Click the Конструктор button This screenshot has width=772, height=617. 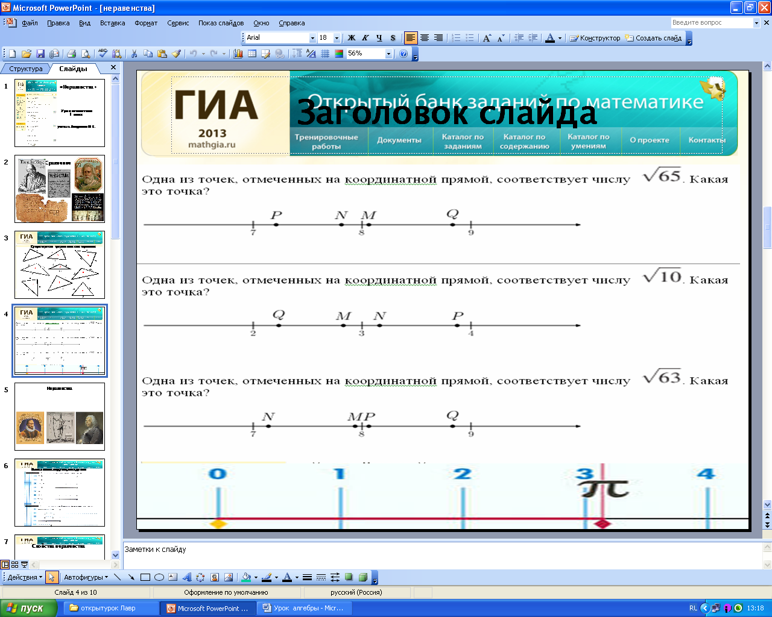pyautogui.click(x=595, y=38)
